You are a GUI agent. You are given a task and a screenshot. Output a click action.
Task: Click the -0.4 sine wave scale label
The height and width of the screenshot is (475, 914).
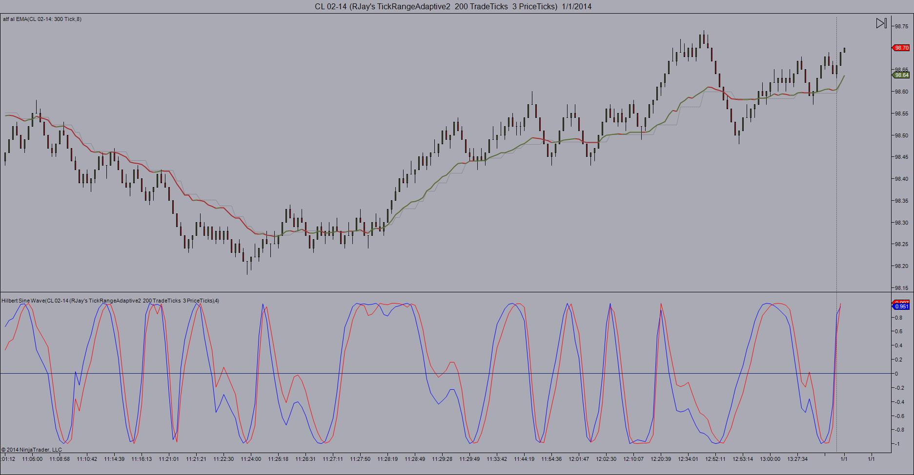point(899,402)
